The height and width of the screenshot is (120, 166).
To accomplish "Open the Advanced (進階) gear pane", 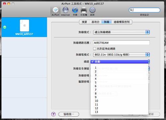I will pyautogui.click(x=92, y=11).
